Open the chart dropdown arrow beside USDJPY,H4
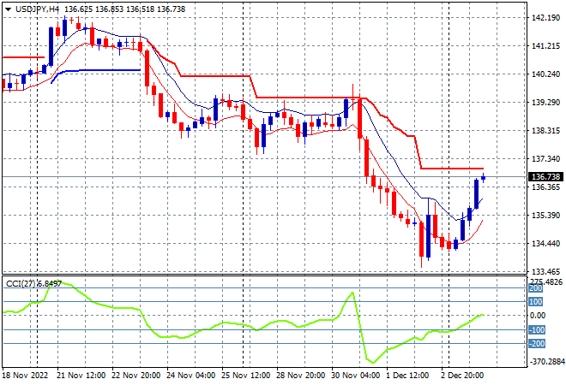566x385 pixels. 8,9
